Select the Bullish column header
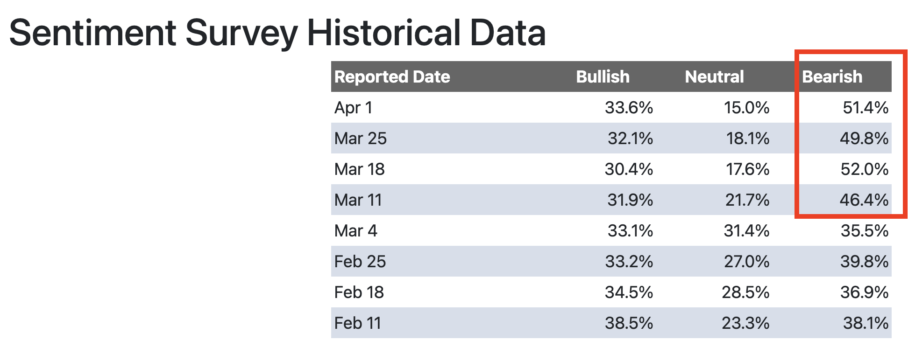 pos(603,76)
